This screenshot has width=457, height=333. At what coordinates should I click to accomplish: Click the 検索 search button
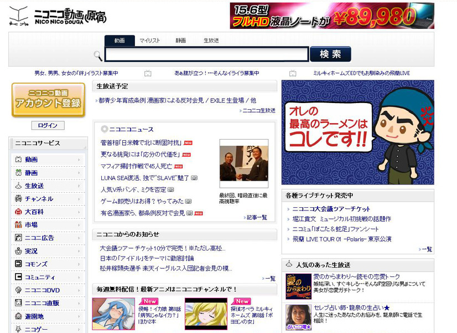[x=330, y=54]
